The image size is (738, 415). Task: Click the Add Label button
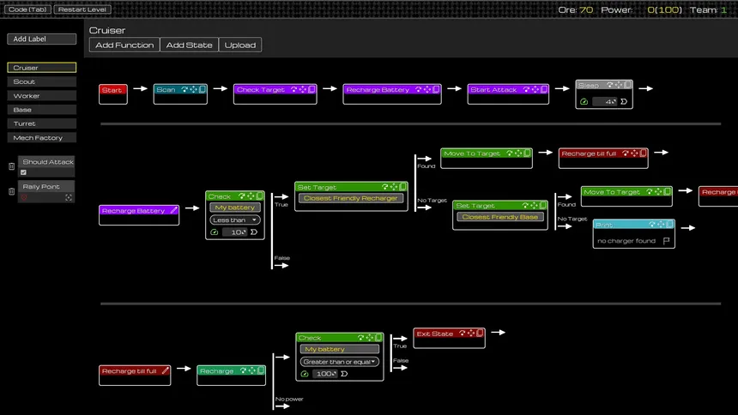pyautogui.click(x=42, y=39)
